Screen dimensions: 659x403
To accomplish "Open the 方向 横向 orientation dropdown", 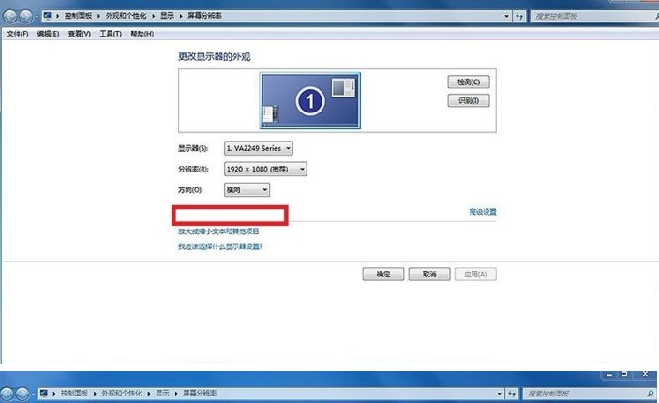I will [x=247, y=189].
